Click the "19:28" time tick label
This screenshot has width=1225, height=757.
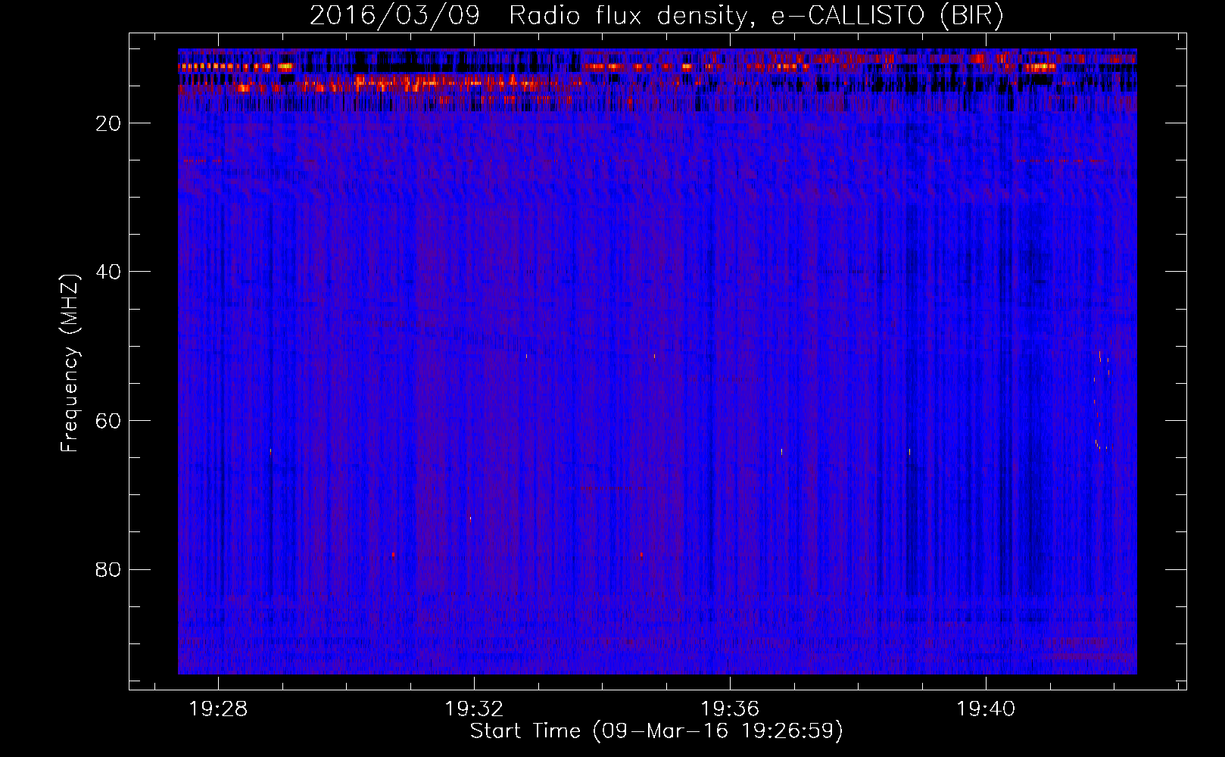coord(218,709)
